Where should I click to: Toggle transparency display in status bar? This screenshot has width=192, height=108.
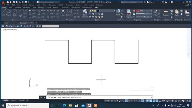click(151, 101)
